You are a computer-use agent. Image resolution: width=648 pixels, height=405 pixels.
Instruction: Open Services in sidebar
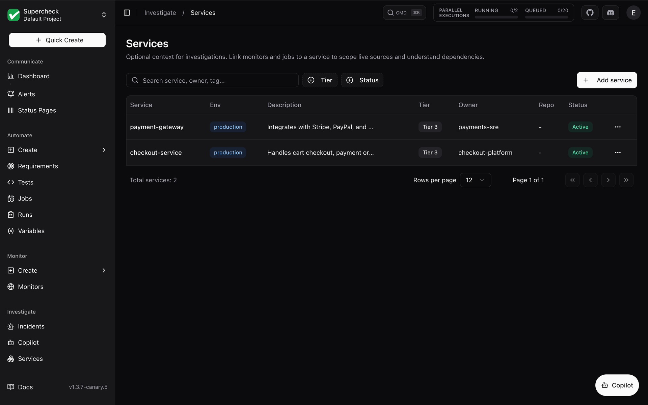tap(57, 359)
